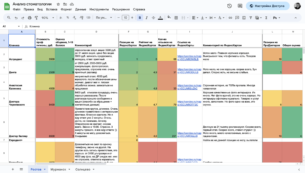This screenshot has height=173, width=305.
Task: Open the borders tool
Action: pos(176,18)
